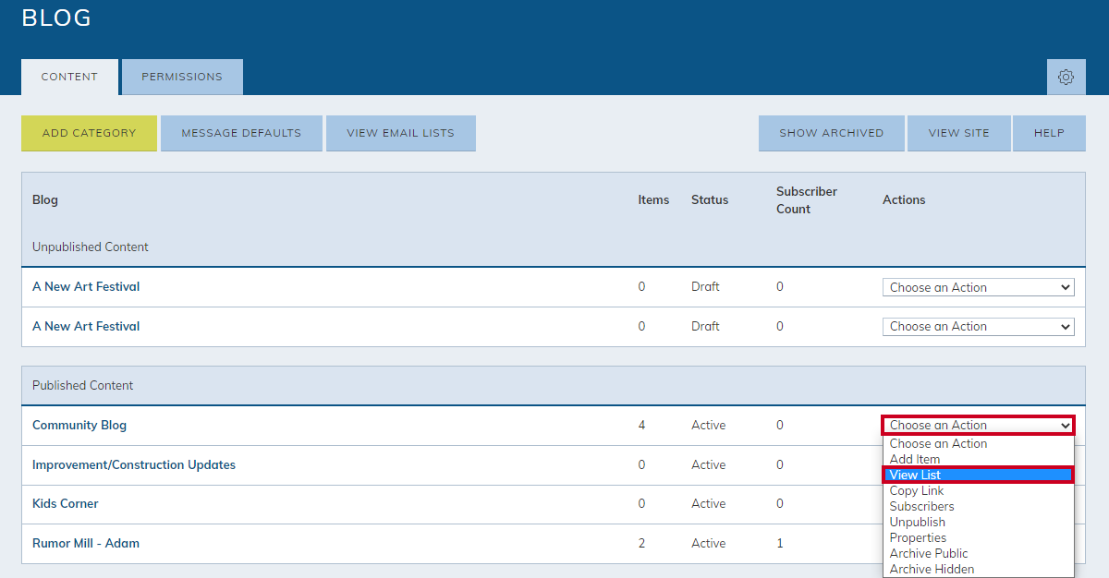
Task: Open Improvement/Construction Updates category
Action: [x=134, y=464]
